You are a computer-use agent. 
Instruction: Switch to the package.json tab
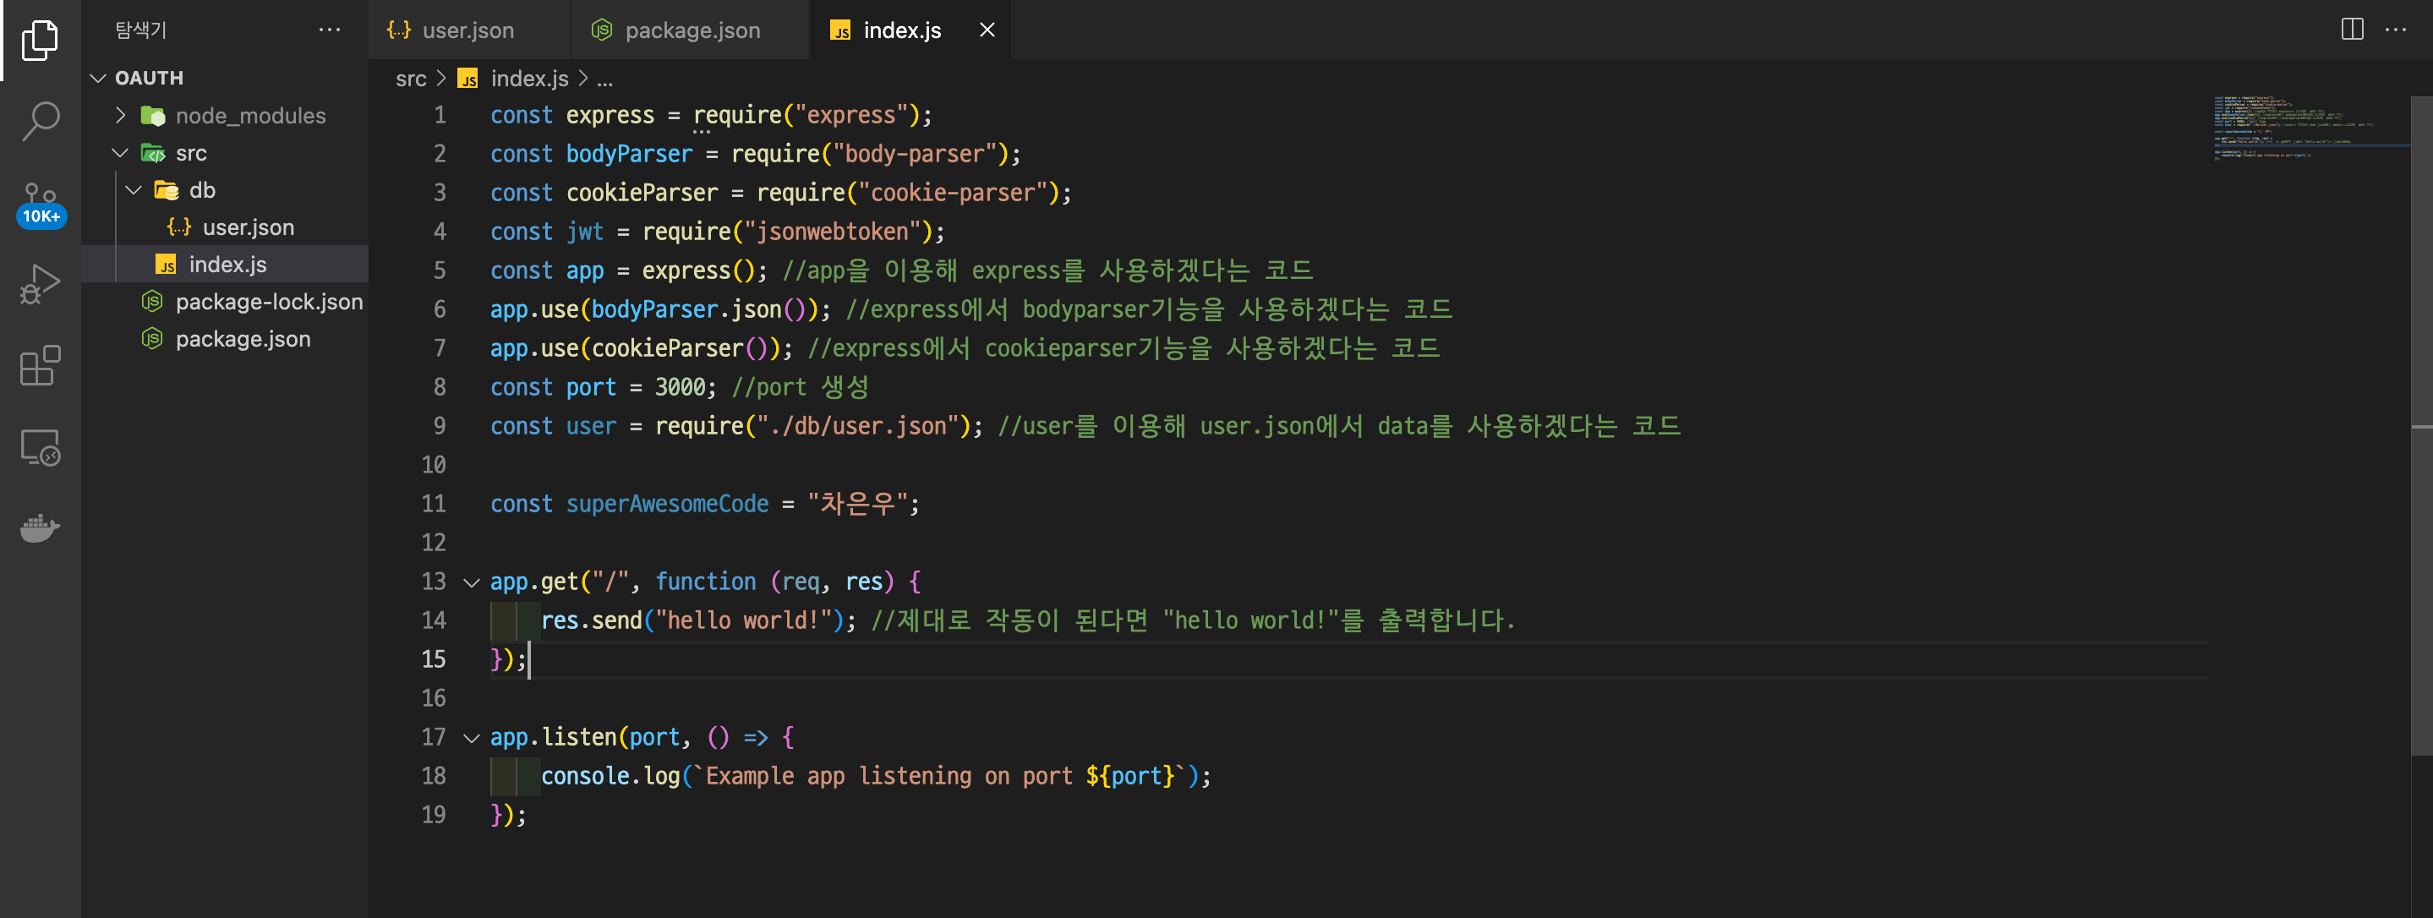tap(690, 30)
